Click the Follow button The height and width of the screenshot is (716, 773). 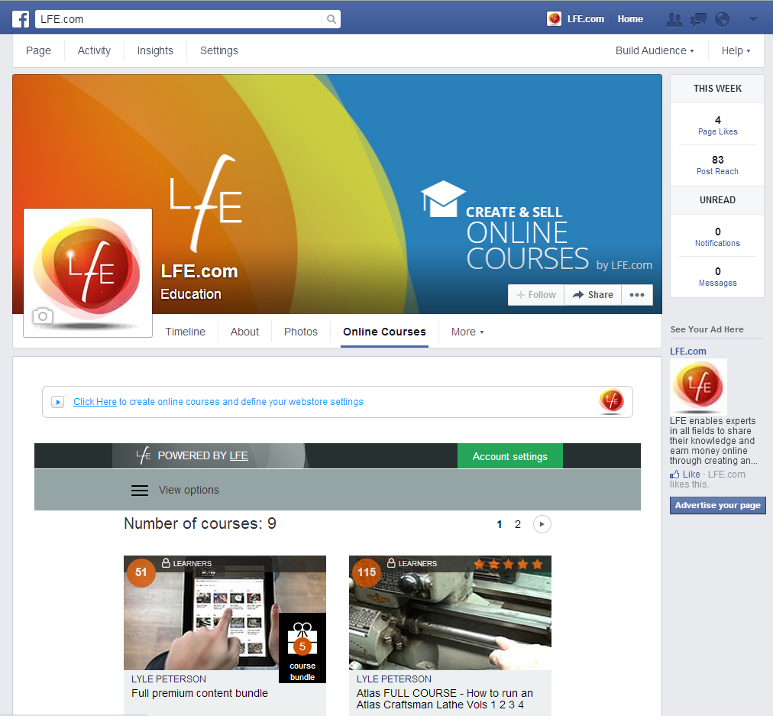pos(536,295)
